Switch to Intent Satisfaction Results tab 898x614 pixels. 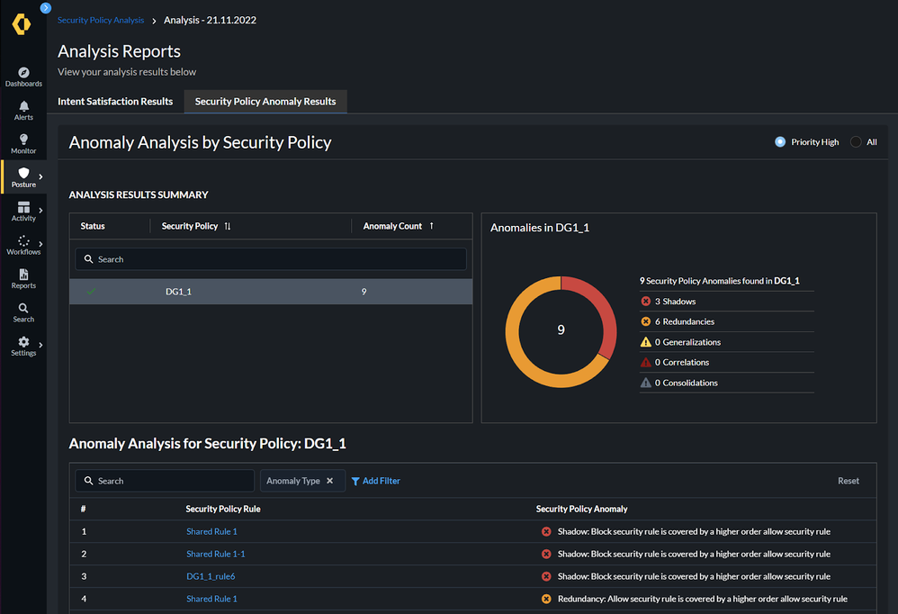click(115, 102)
